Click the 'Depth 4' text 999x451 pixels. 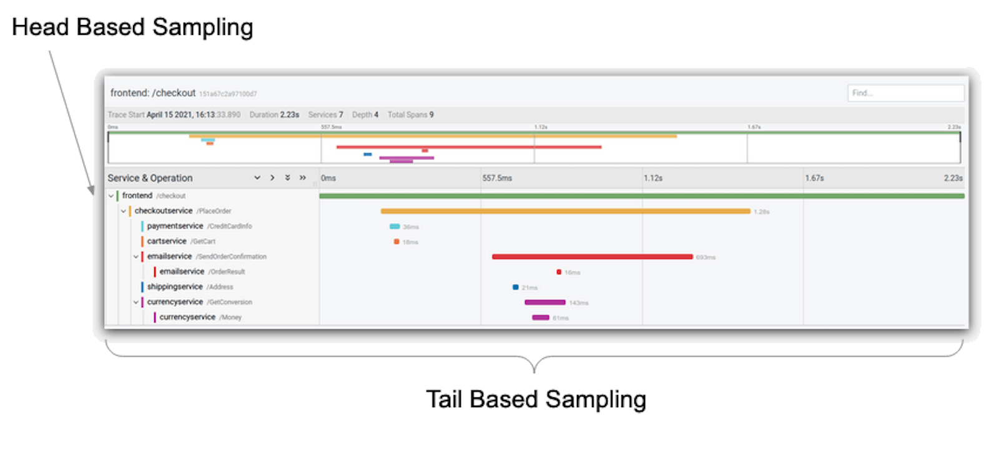pos(365,115)
